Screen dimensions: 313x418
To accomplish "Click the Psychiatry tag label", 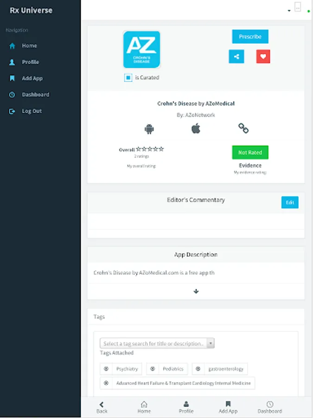I will coord(127,369).
